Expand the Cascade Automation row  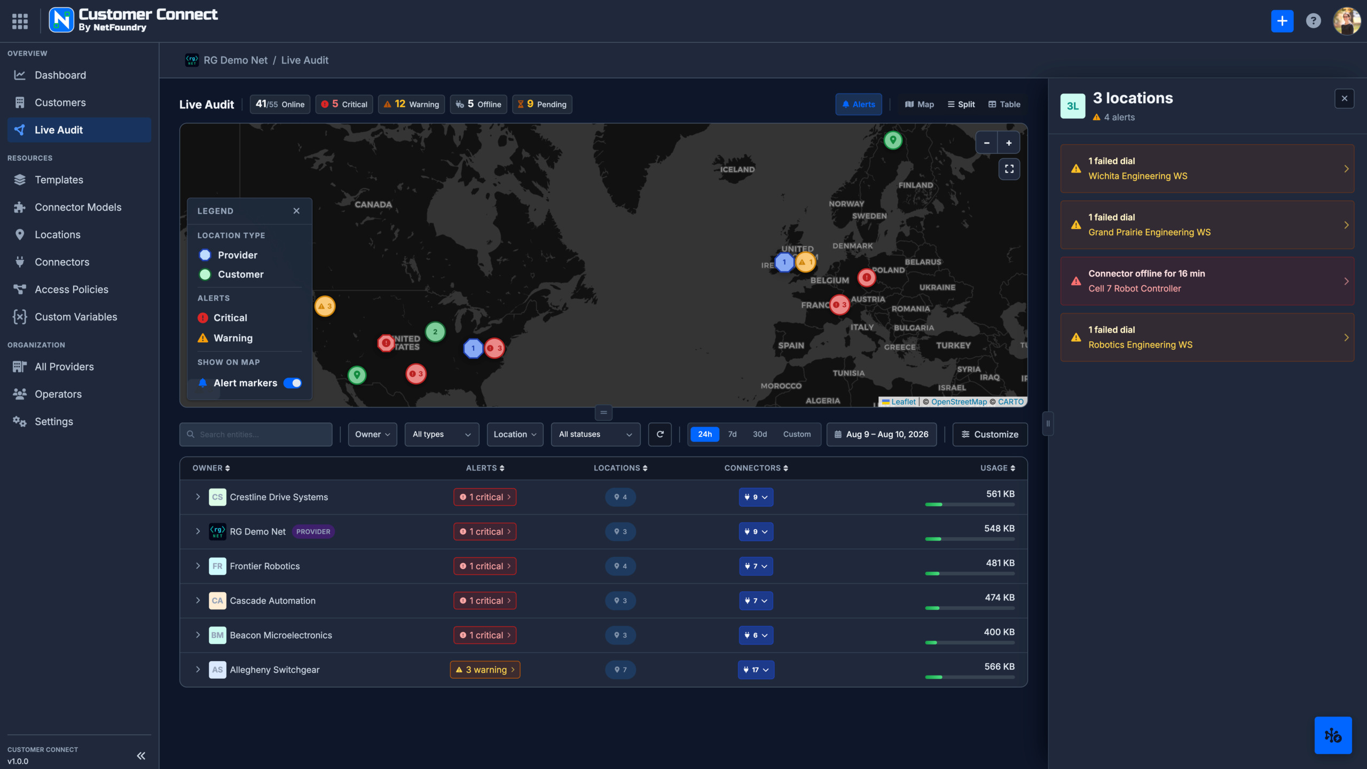[x=198, y=601]
